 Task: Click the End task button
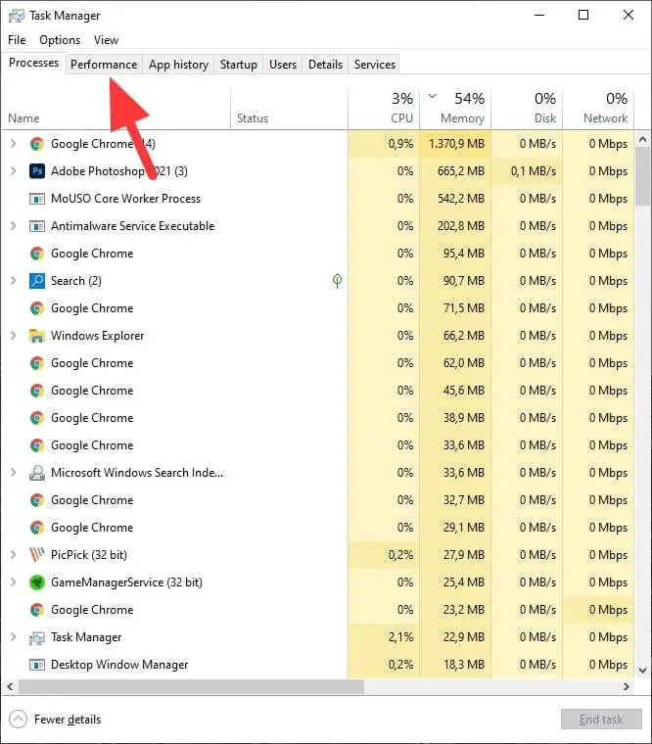[601, 720]
